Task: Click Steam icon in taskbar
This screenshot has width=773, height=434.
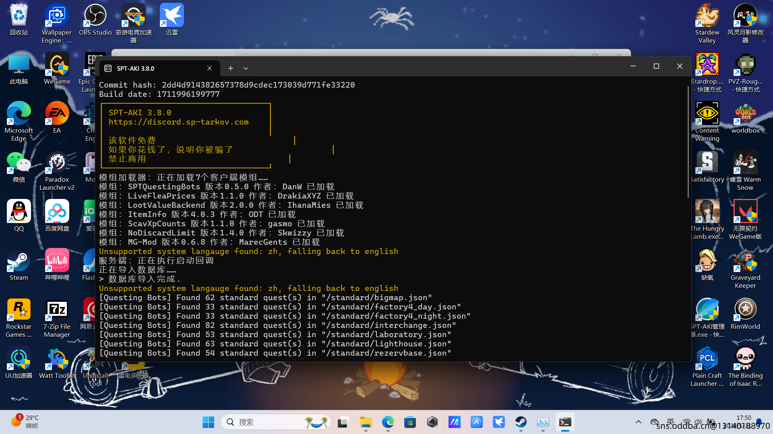Action: (521, 422)
